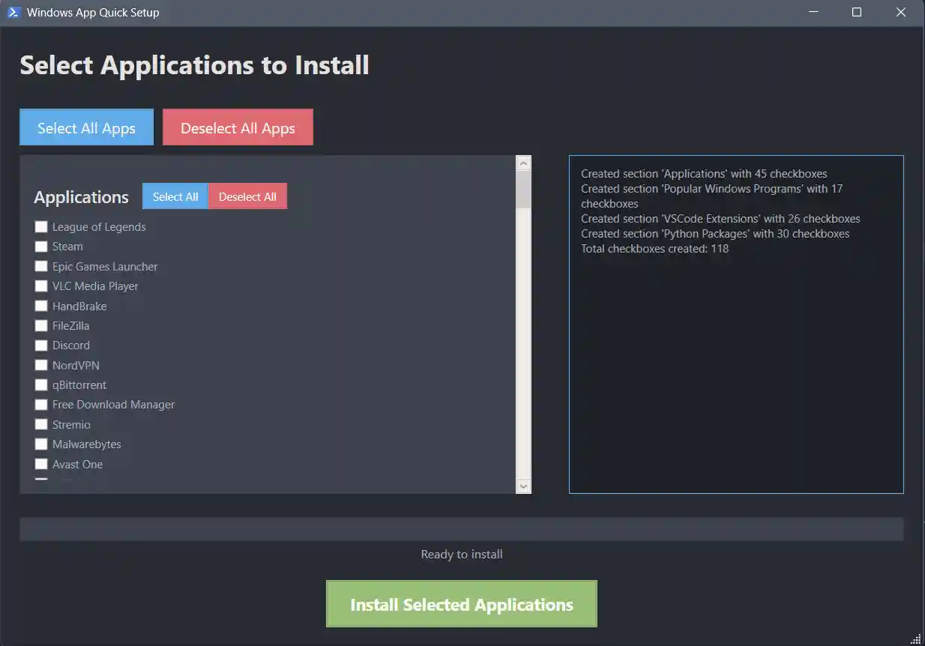Select Stremio for installation

(x=41, y=424)
